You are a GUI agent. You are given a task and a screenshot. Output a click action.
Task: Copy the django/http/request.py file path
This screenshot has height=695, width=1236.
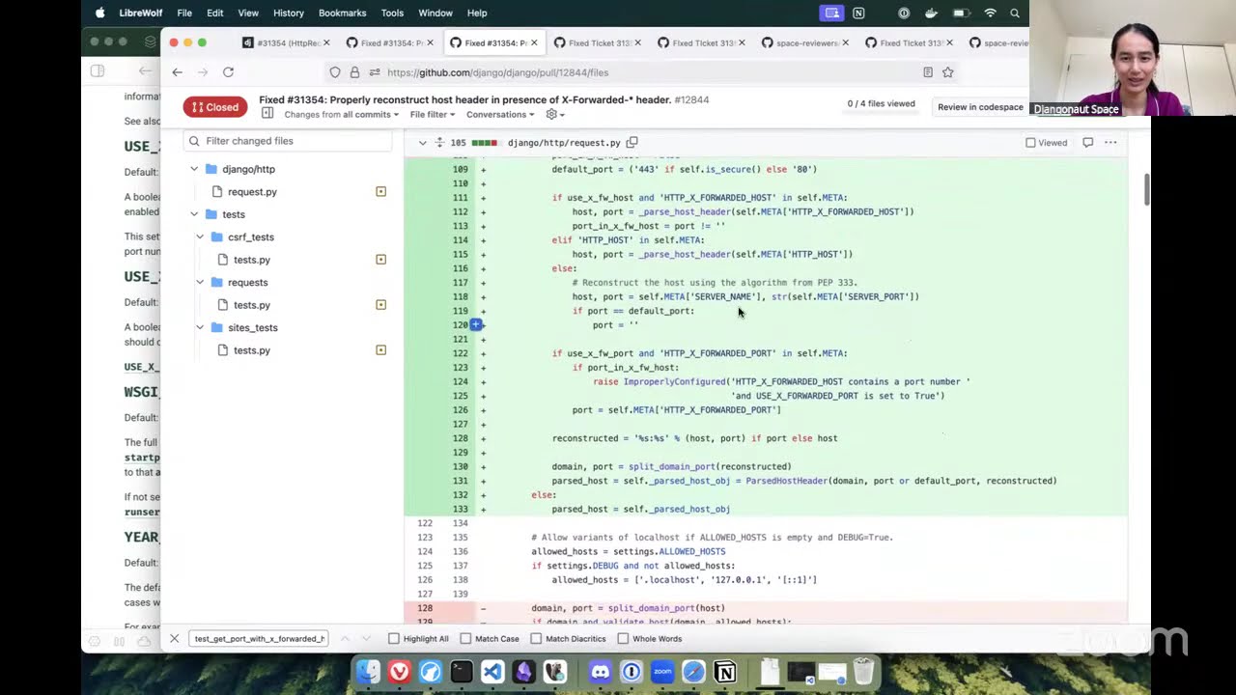(x=632, y=143)
